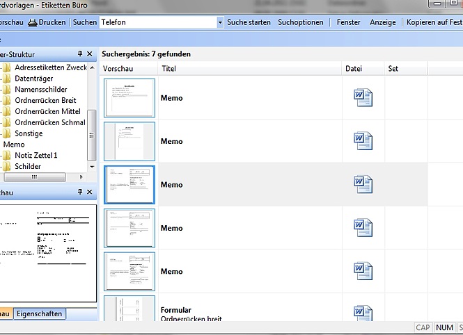Pin the preview panel on the left
Image resolution: width=463 pixels, height=335 pixels.
[79, 192]
